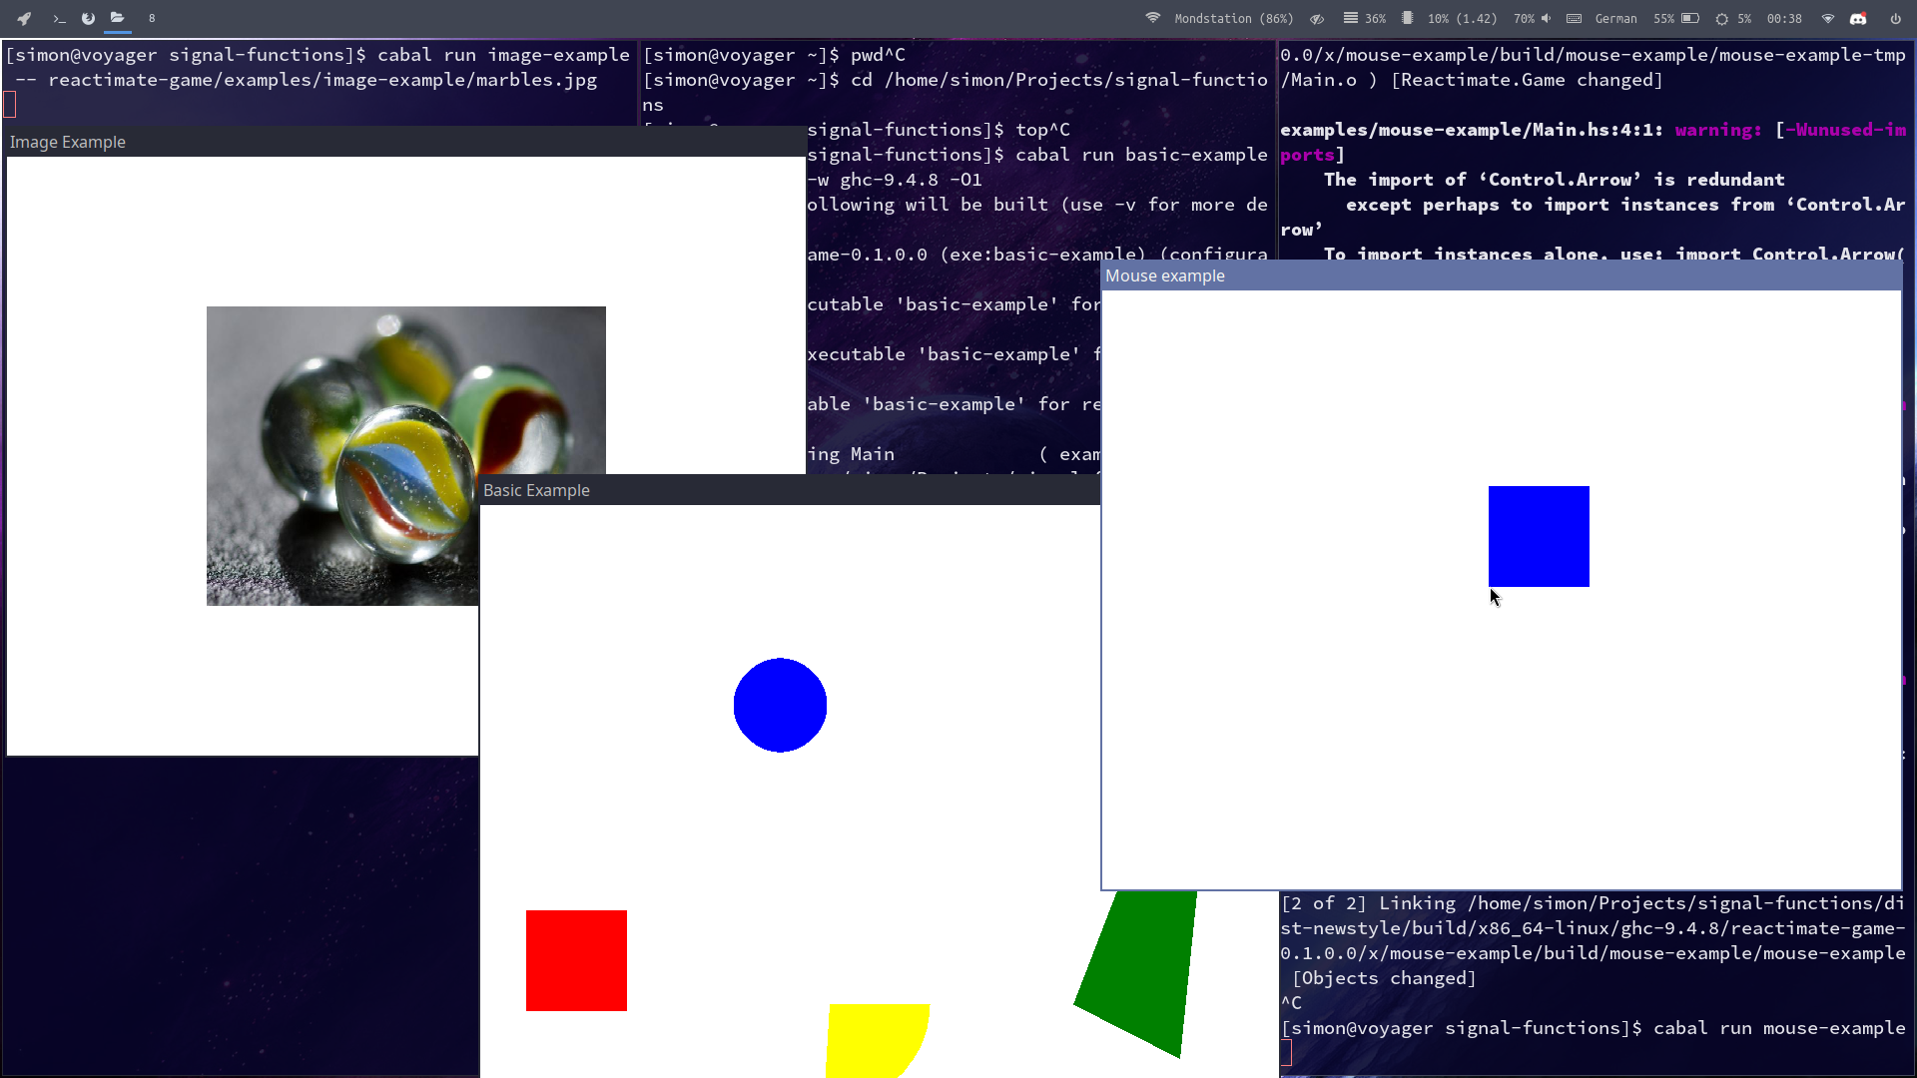Click the keyboard layout icon

(x=1574, y=18)
